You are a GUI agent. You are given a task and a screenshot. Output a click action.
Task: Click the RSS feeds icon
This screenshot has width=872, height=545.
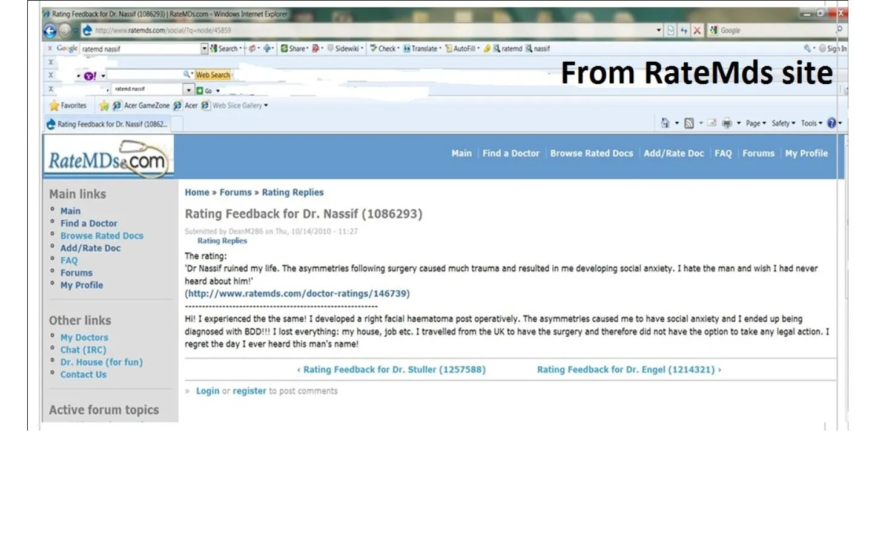689,123
